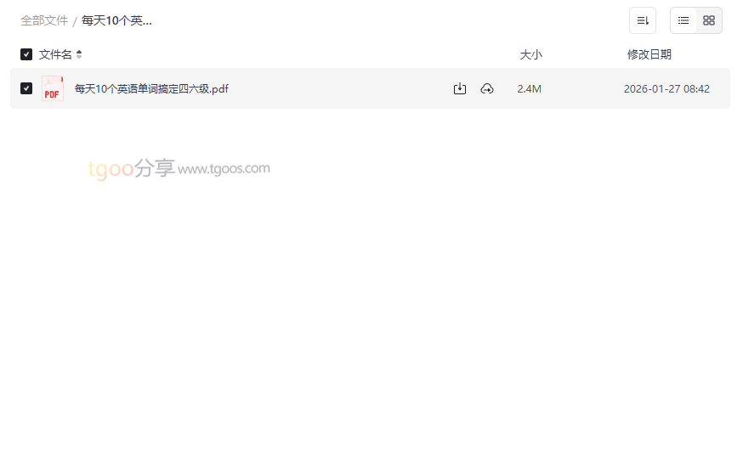Uncheck the checkbox for the PDF file row

[x=26, y=88]
